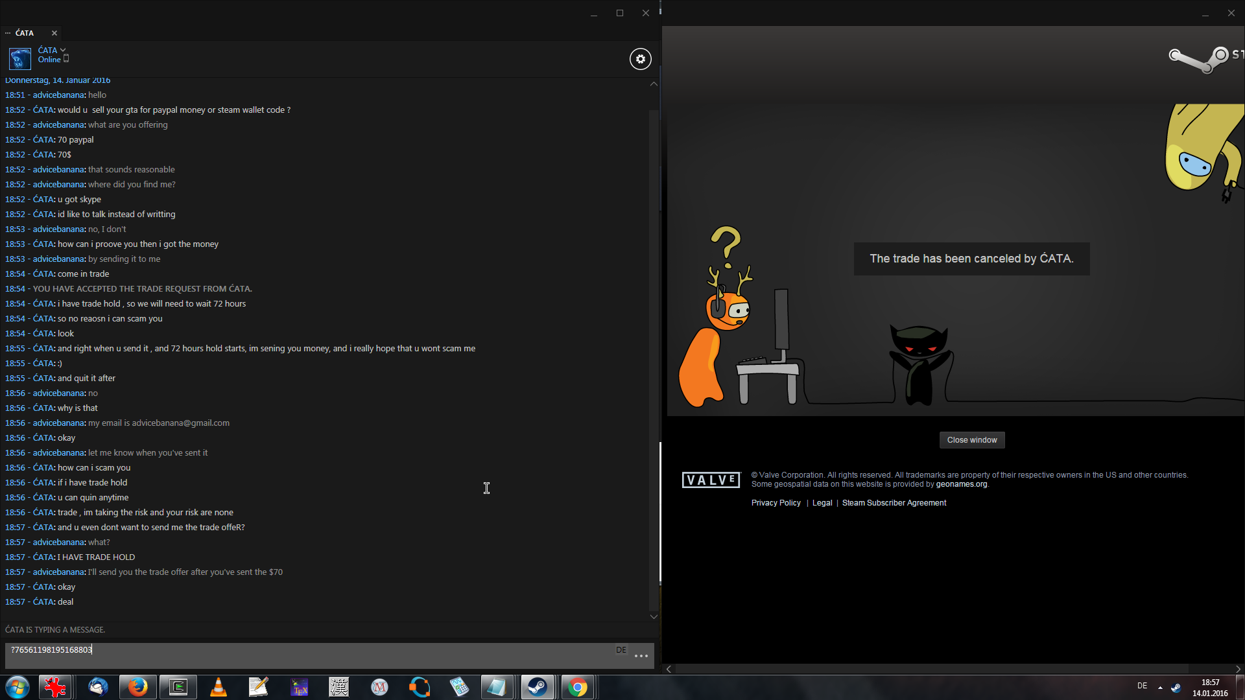Open the Google Chrome taskbar icon
The height and width of the screenshot is (700, 1245).
pyautogui.click(x=577, y=687)
